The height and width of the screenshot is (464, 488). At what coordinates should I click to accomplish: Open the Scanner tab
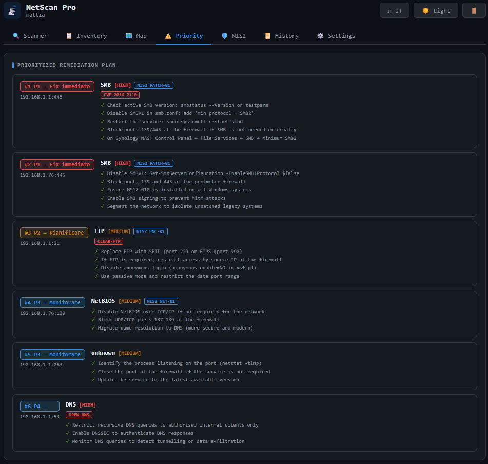[x=30, y=36]
